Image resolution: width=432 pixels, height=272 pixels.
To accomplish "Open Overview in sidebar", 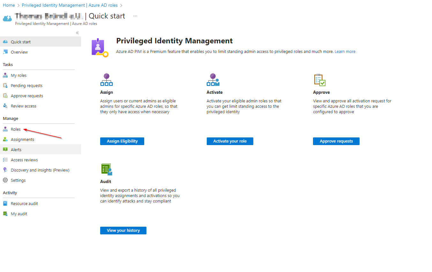I will pyautogui.click(x=41, y=52).
